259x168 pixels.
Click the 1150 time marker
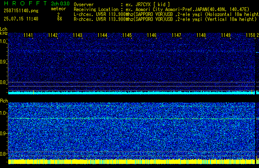tap(251, 35)
